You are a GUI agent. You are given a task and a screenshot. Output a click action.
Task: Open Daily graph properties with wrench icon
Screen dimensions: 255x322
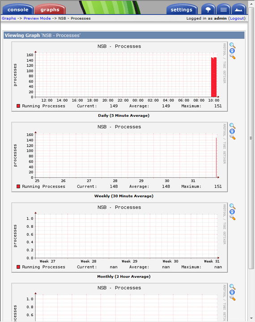pos(232,56)
